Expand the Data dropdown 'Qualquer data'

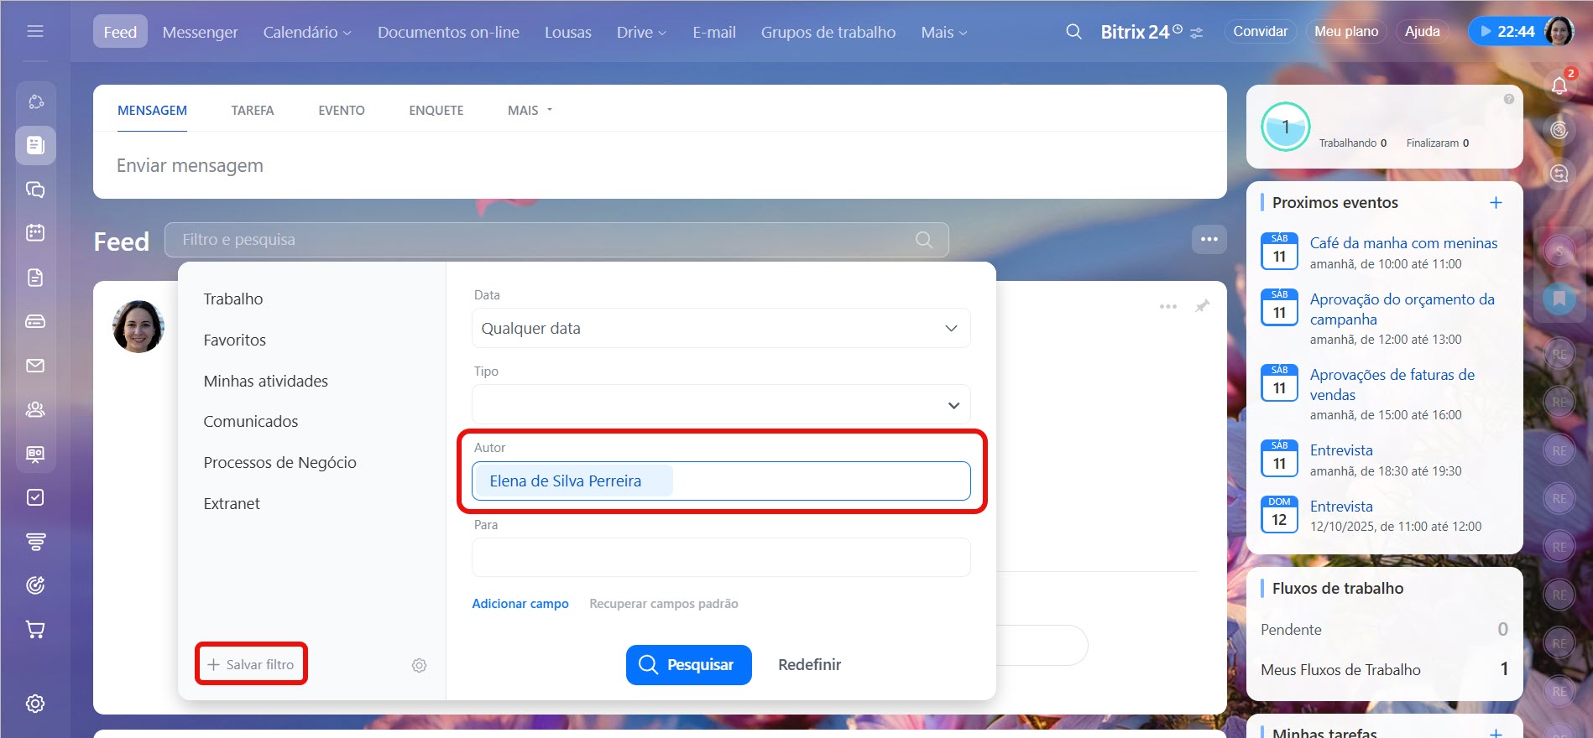(720, 329)
